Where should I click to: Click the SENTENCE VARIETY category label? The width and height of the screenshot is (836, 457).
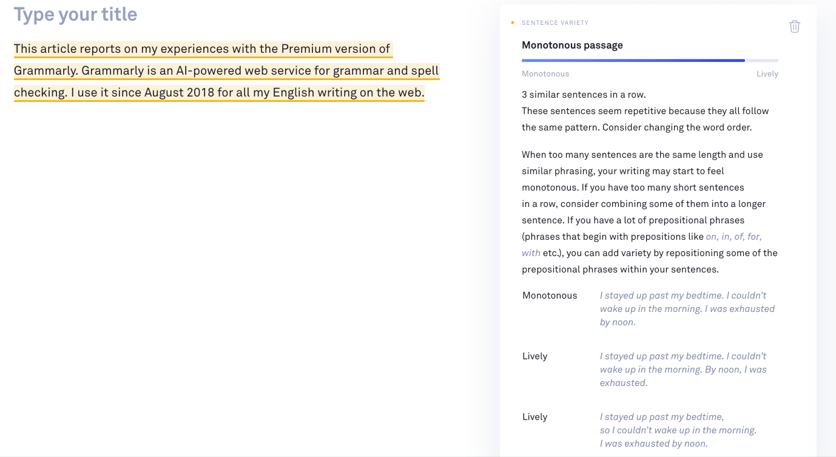(555, 22)
